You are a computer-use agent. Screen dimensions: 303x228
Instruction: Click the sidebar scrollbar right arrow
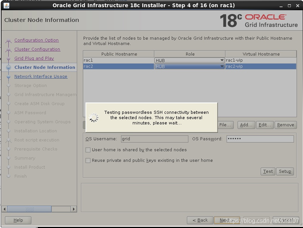(73, 209)
